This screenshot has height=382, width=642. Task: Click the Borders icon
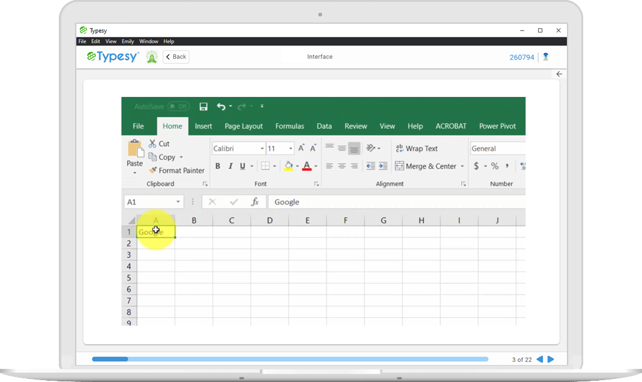tap(265, 166)
